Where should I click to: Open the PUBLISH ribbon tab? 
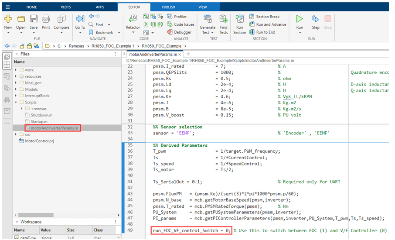(168, 7)
